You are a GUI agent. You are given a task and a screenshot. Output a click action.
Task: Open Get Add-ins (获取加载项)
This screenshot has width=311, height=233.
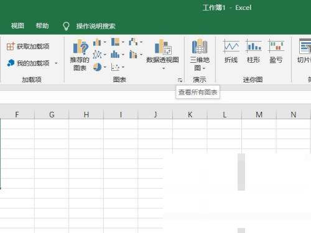point(28,47)
